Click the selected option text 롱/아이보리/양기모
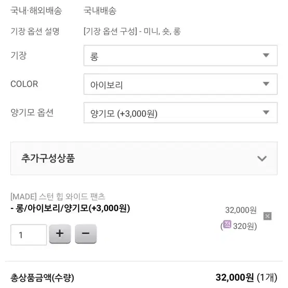 (70, 208)
